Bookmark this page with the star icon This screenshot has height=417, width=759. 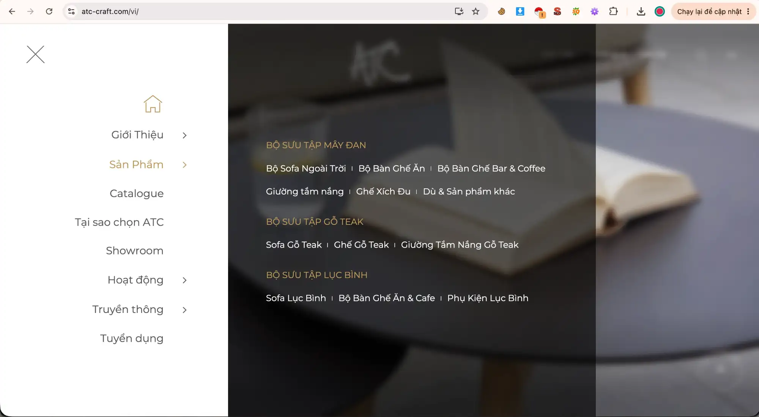[x=476, y=11]
